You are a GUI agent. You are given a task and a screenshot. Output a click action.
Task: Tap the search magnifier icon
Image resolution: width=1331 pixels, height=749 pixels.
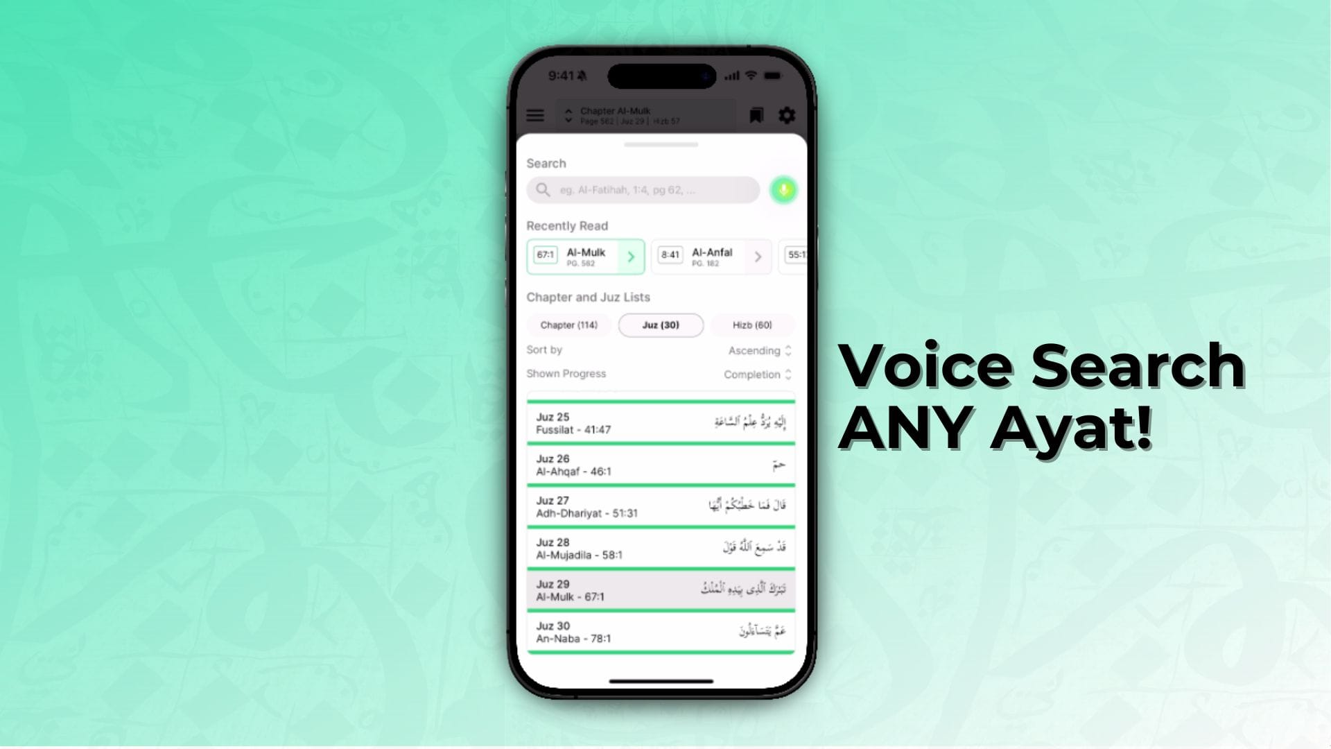[x=546, y=189]
